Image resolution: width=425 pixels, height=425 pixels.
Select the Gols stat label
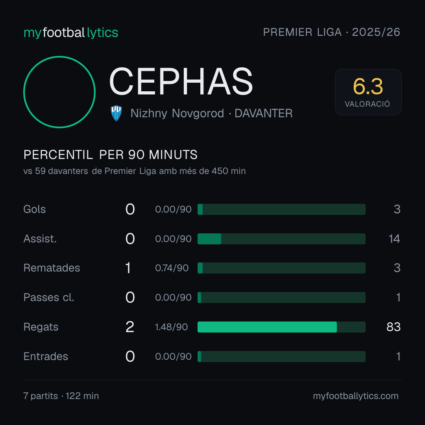point(34,209)
